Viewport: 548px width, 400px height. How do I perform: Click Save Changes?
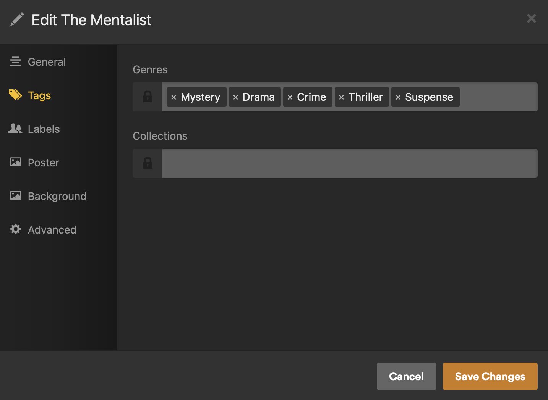point(490,376)
